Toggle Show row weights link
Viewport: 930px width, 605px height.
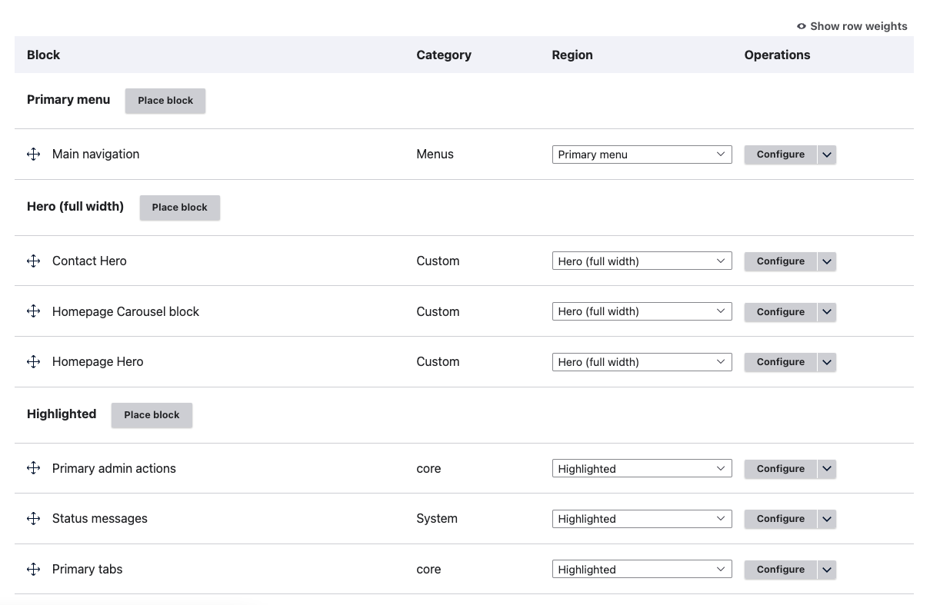(852, 26)
